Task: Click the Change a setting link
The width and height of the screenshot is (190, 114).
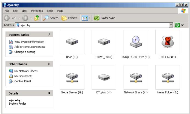Action: (x=25, y=52)
